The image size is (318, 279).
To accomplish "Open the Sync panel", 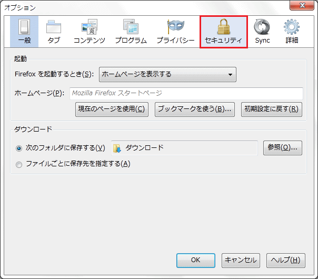I will 262,32.
